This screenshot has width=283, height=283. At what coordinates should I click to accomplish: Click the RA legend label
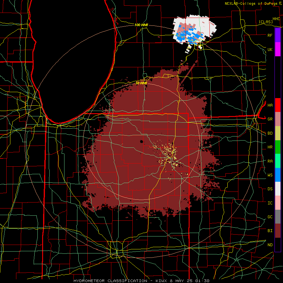[x=270, y=161]
